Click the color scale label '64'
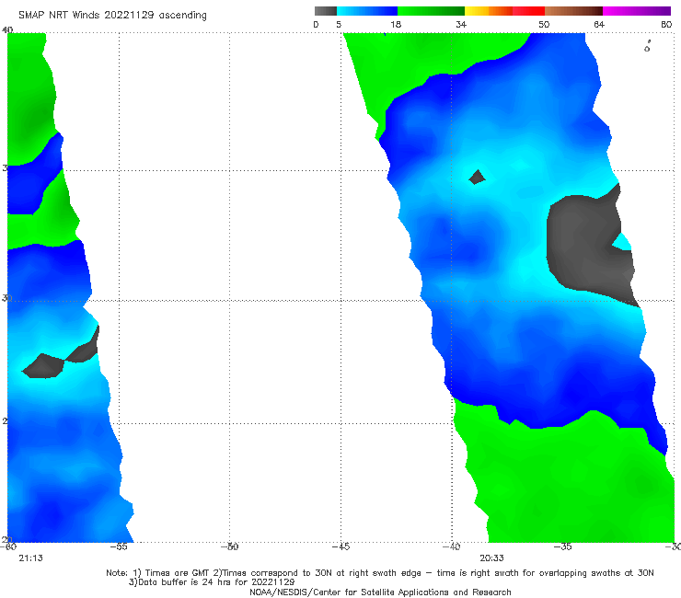Image resolution: width=681 pixels, height=598 pixels. click(x=599, y=24)
